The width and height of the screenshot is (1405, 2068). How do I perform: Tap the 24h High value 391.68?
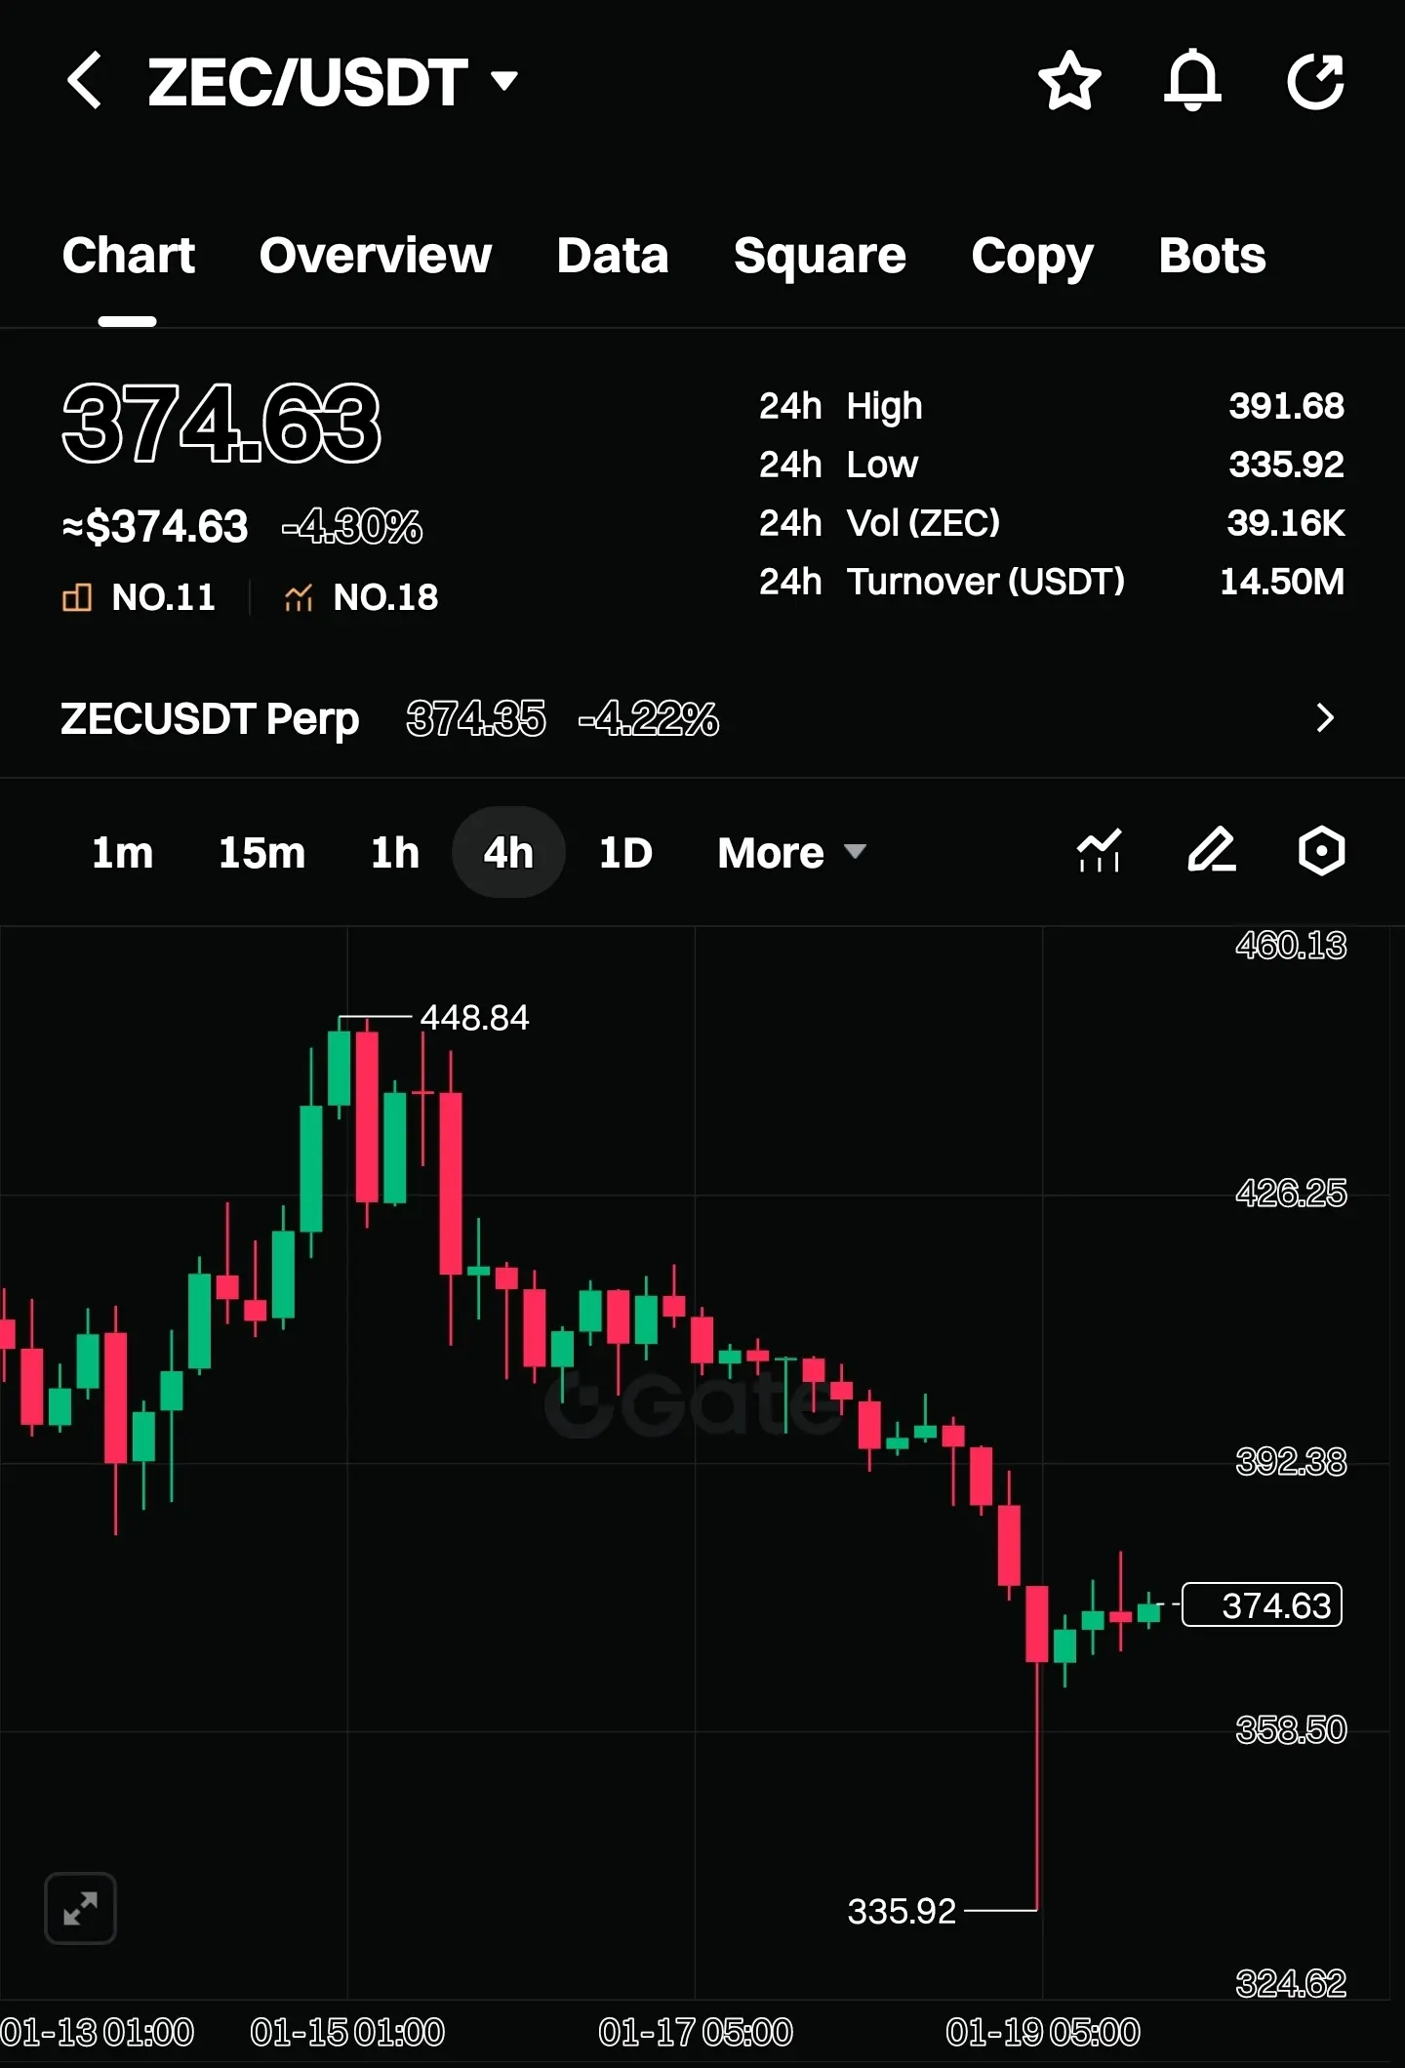1286,406
